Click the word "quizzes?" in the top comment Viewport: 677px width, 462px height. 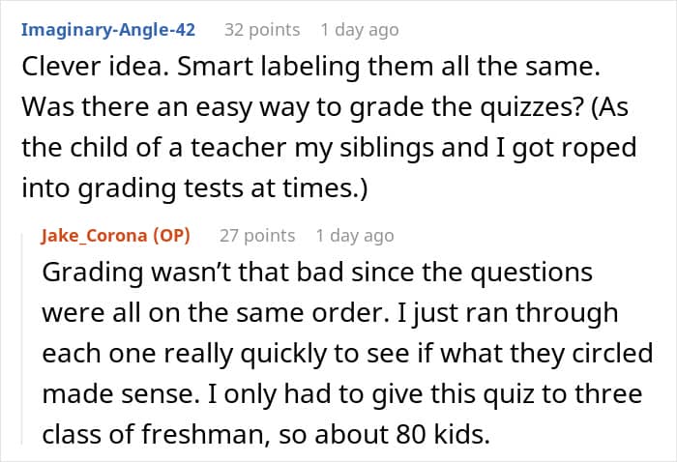532,107
